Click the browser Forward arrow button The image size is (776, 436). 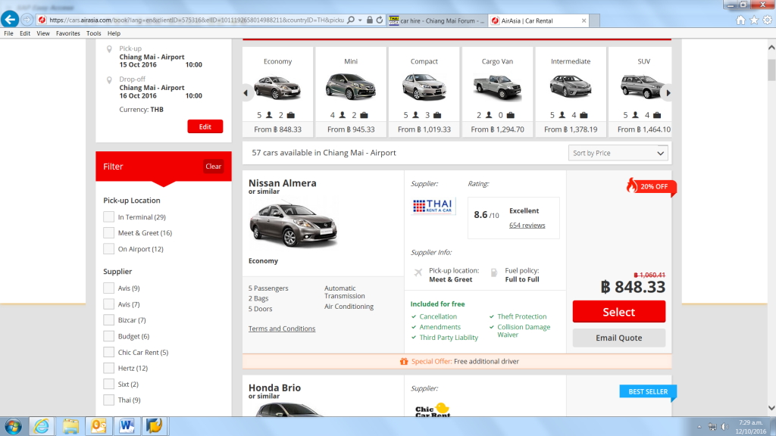click(x=27, y=20)
